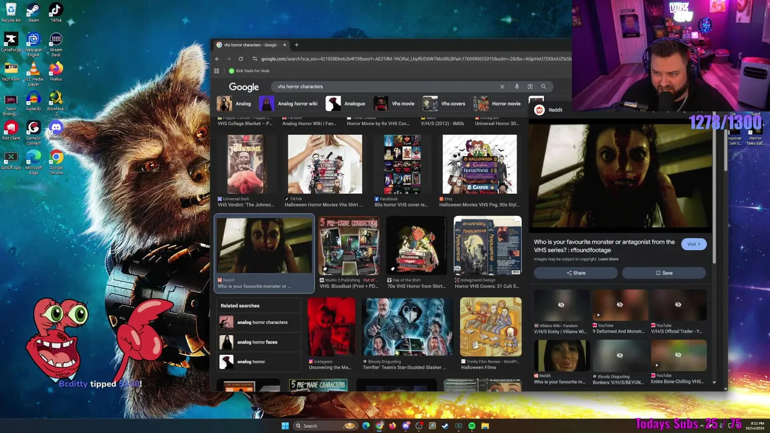
Task: Go to the Google logo homepage
Action: tap(244, 87)
